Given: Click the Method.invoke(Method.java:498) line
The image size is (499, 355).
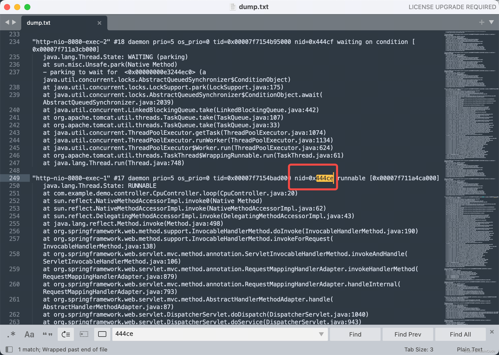Looking at the screenshot, I should 133,223.
